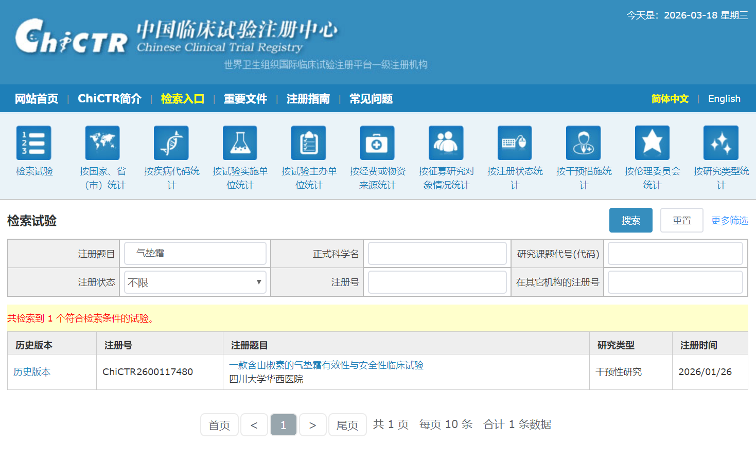Click the 按国家、省（市）统计 label
This screenshot has height=462, width=756.
click(102, 178)
